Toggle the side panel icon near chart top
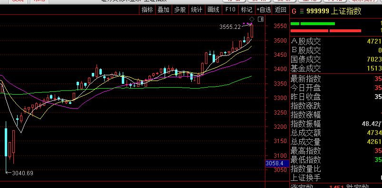The width and height of the screenshot is (382, 188). point(261,19)
